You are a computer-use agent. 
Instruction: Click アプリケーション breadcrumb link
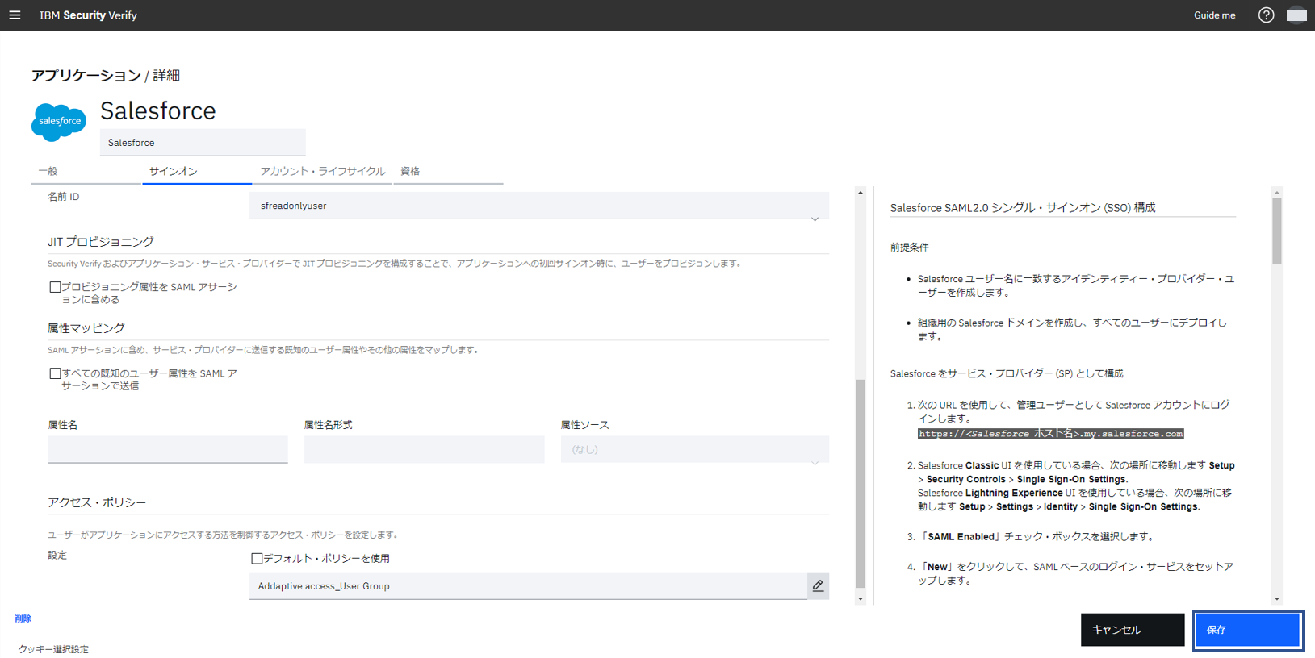(x=86, y=76)
